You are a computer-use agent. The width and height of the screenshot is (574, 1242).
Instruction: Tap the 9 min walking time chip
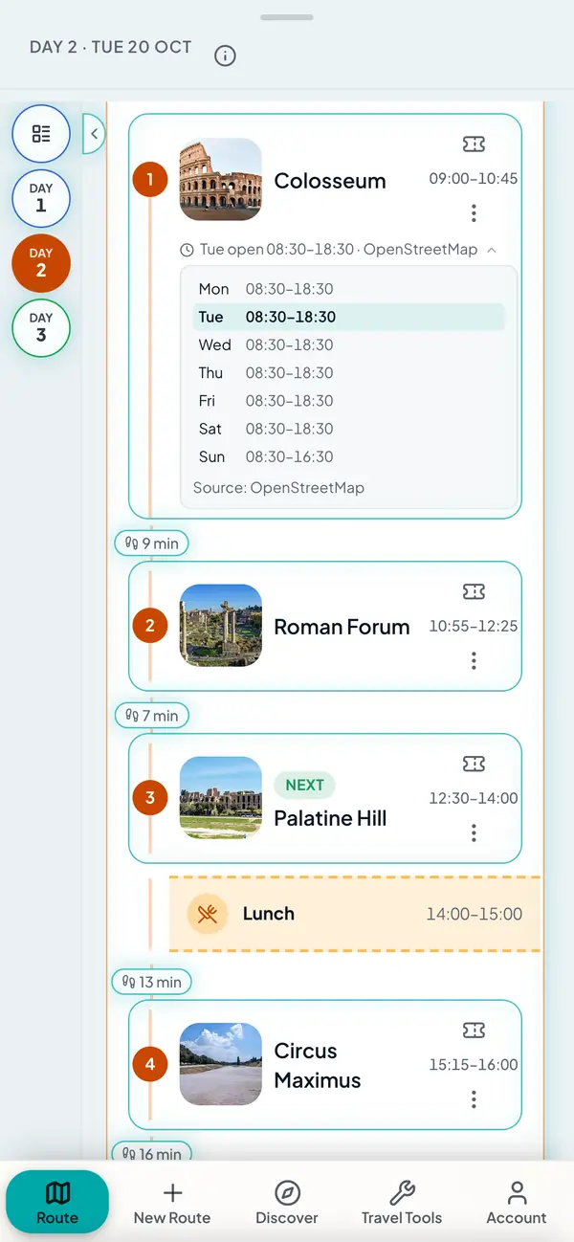point(152,543)
